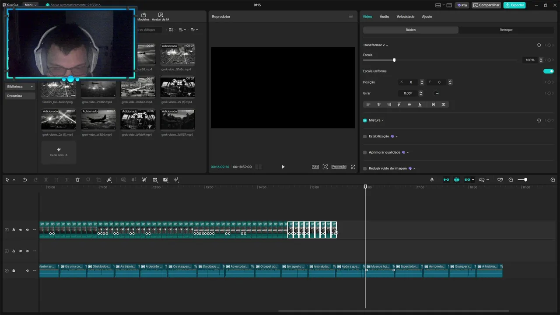Click the magic wand AI effects icon
The width and height of the screenshot is (560, 315).
[144, 180]
